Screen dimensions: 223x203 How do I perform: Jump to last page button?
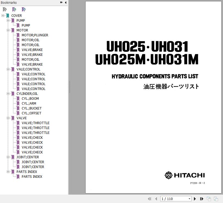202,199
